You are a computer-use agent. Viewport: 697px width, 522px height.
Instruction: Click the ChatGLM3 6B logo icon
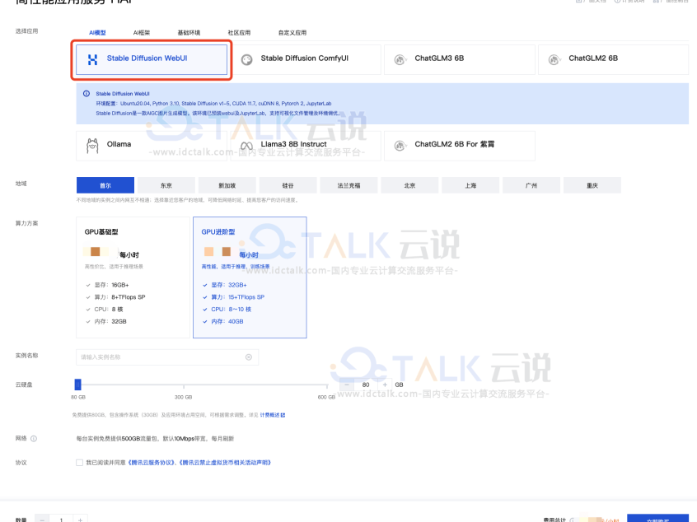pyautogui.click(x=400, y=59)
